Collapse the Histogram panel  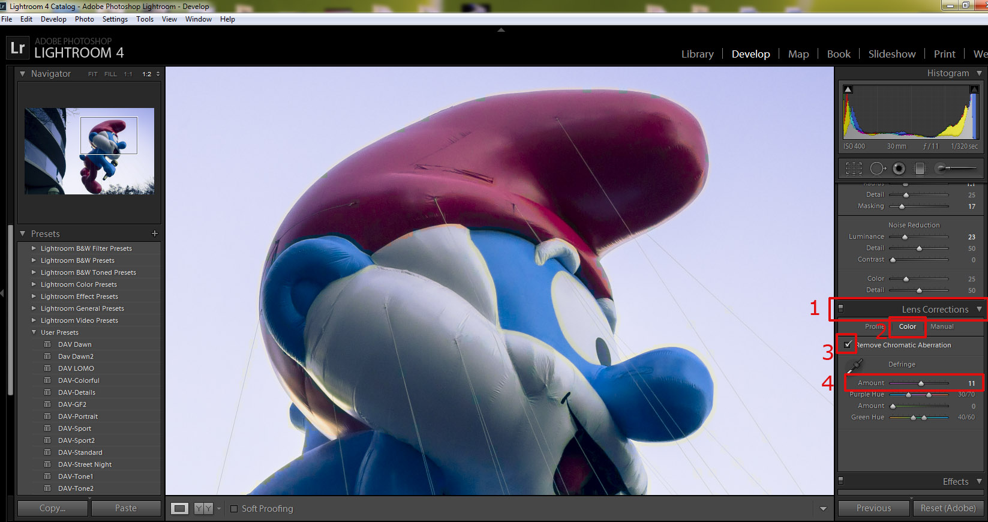pyautogui.click(x=980, y=73)
